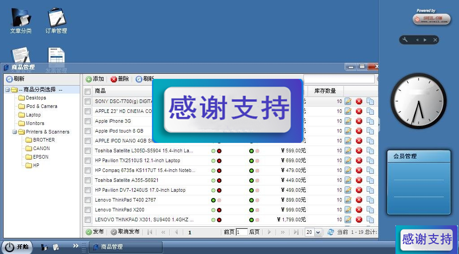Click the 添加 add button
The width and height of the screenshot is (459, 254).
coord(95,79)
